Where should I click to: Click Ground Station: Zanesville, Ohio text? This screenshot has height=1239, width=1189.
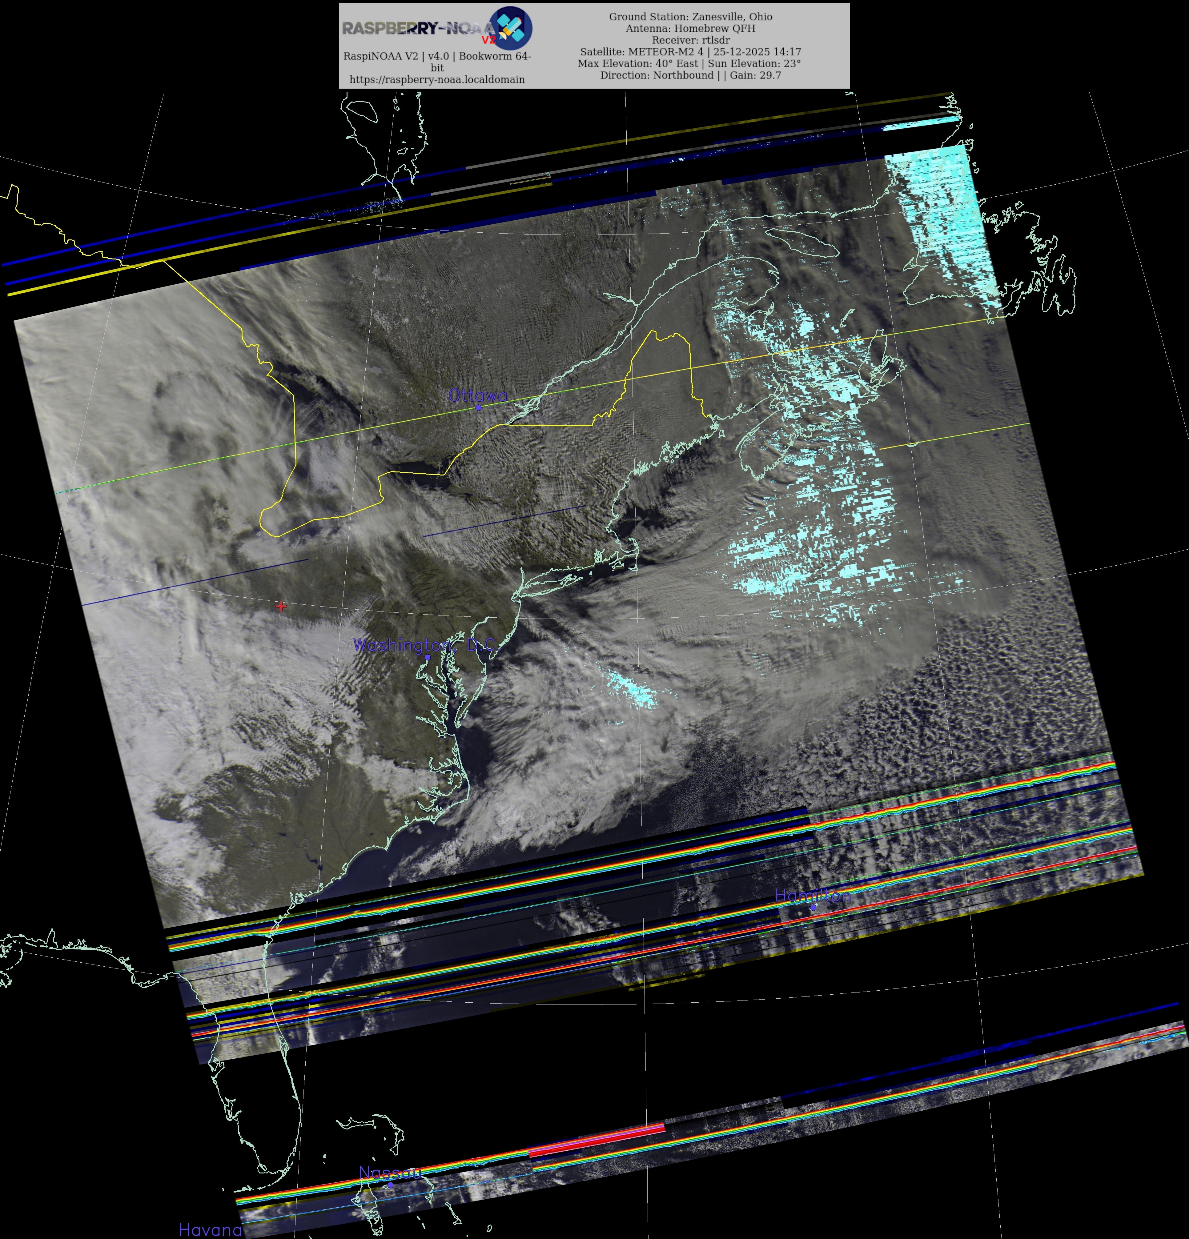pyautogui.click(x=690, y=16)
